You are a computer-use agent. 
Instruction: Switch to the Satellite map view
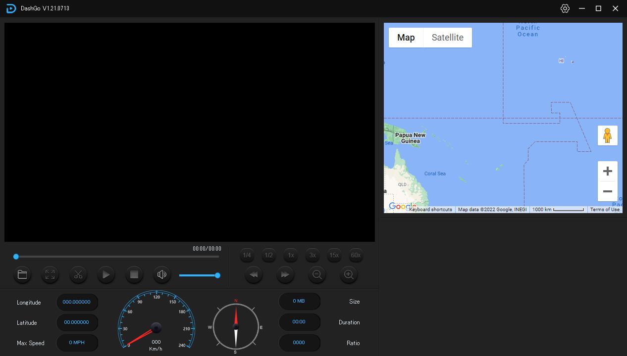point(447,38)
